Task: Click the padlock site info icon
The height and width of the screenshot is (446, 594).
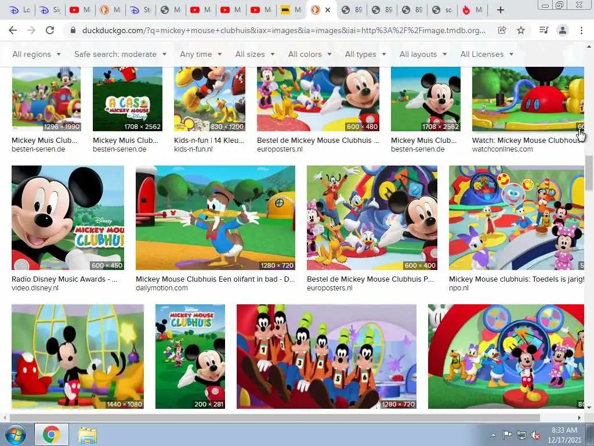Action: tap(73, 30)
